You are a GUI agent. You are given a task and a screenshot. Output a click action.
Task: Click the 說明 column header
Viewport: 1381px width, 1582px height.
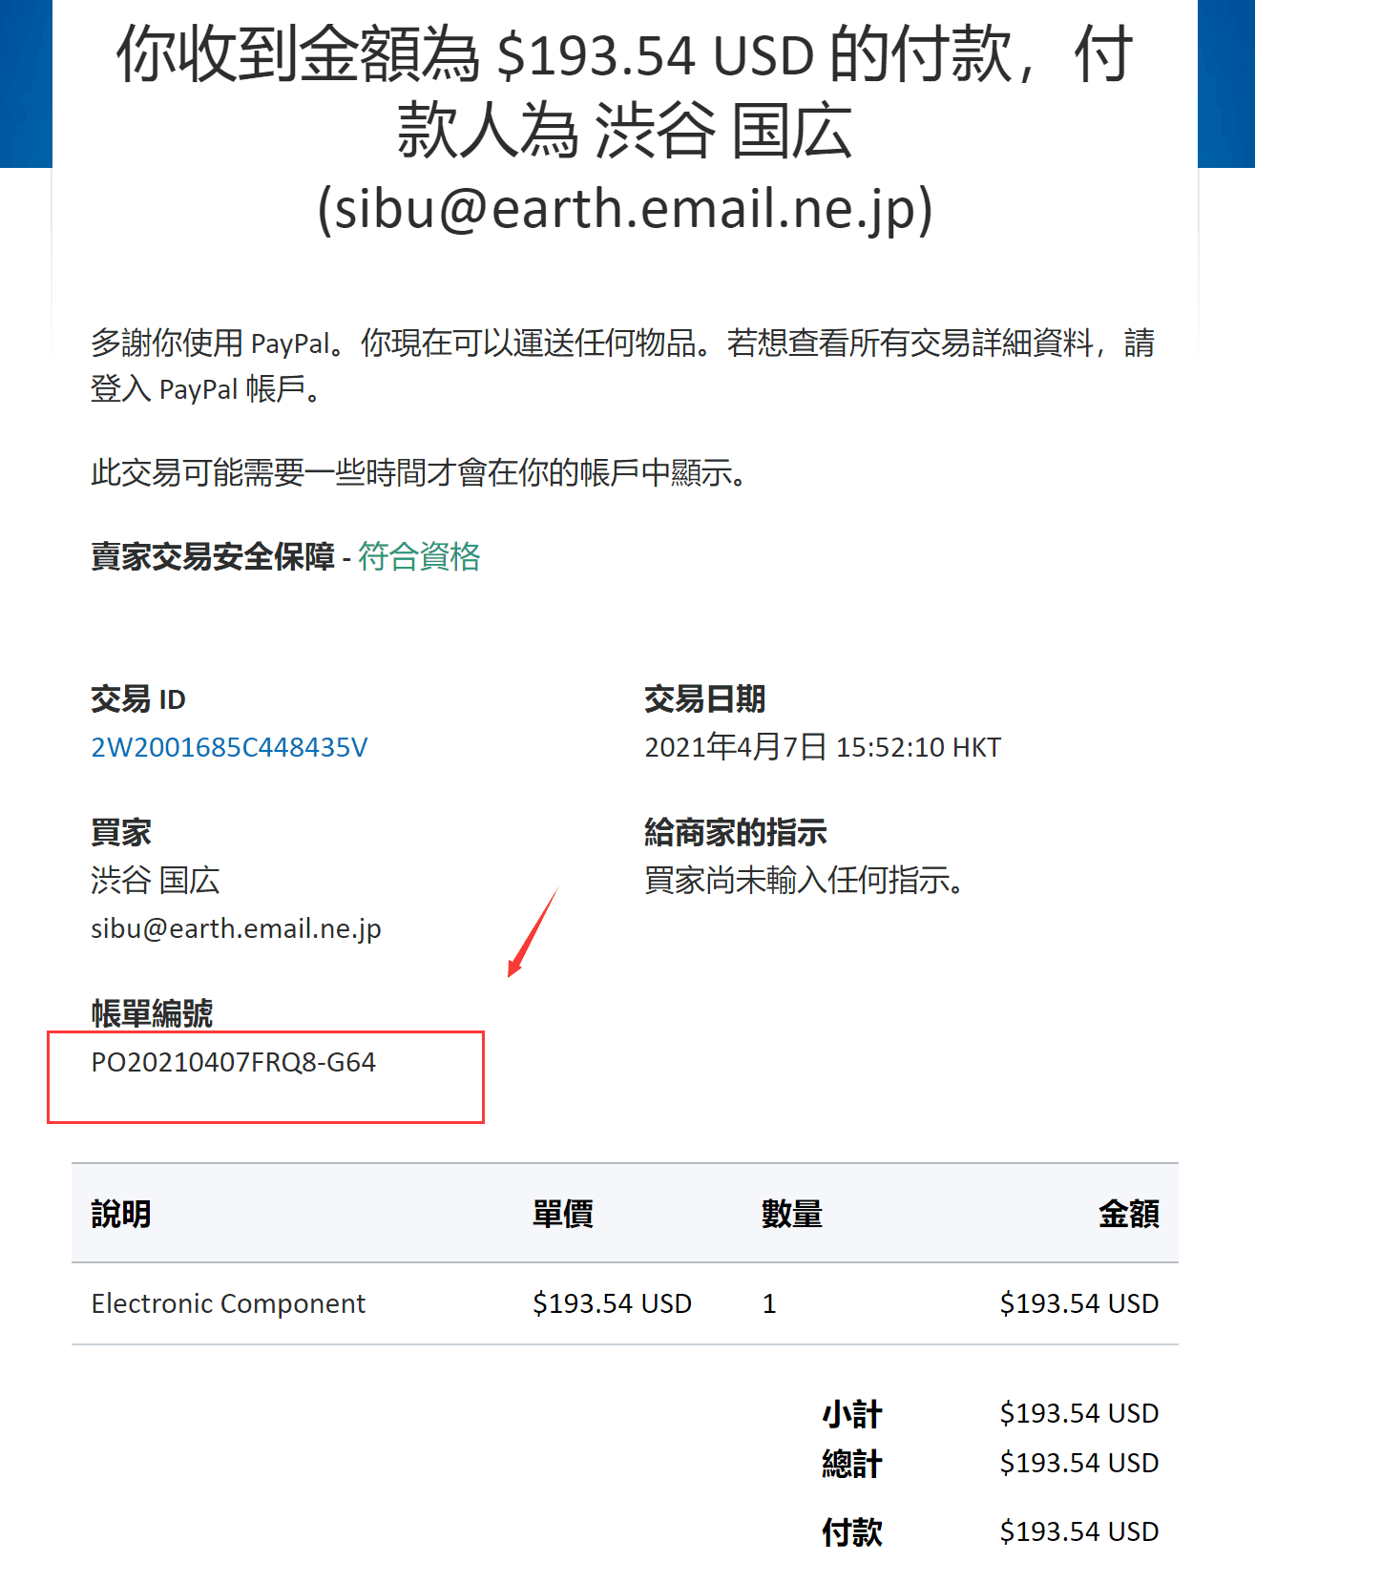(121, 1214)
